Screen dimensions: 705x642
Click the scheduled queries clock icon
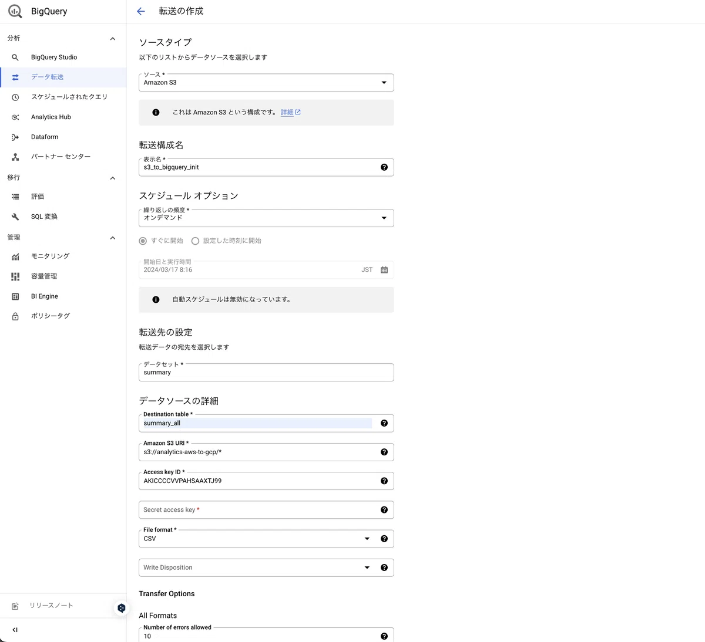(x=15, y=97)
